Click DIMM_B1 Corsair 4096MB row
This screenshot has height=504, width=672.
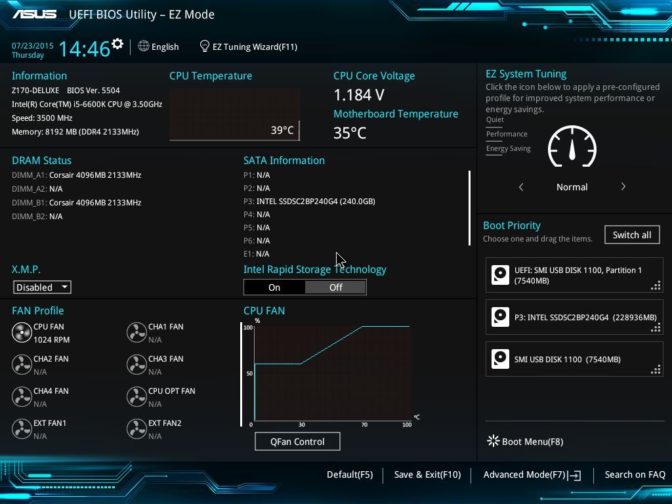[x=76, y=202]
